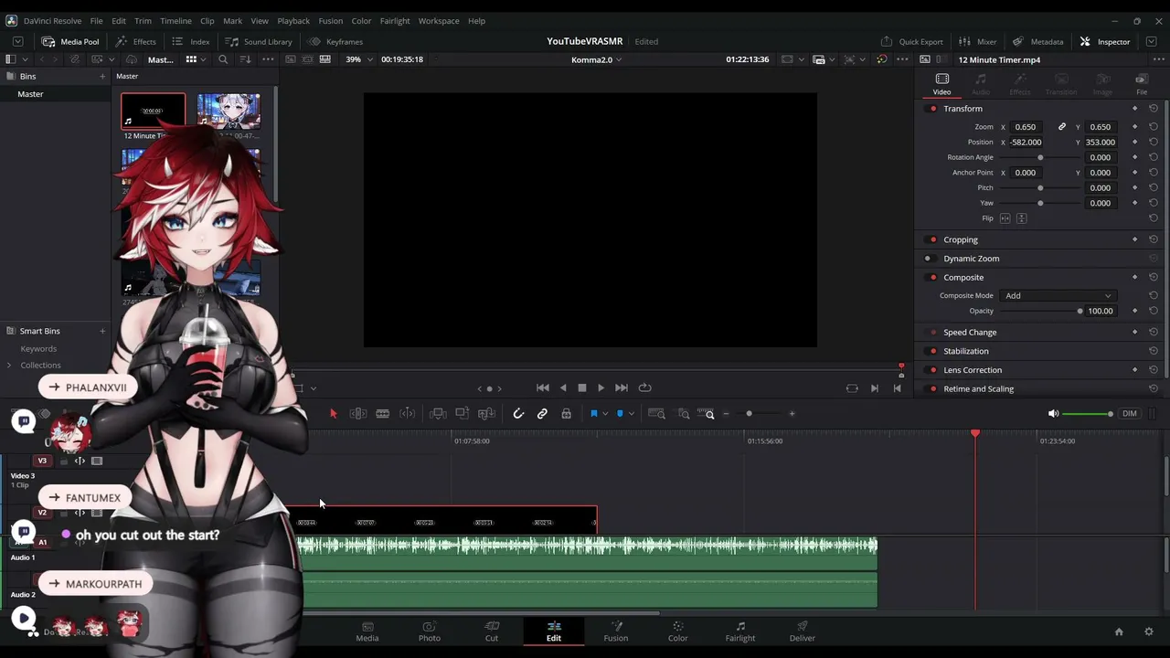Viewport: 1170px width, 658px height.
Task: Reset the Transform section
Action: click(1154, 109)
